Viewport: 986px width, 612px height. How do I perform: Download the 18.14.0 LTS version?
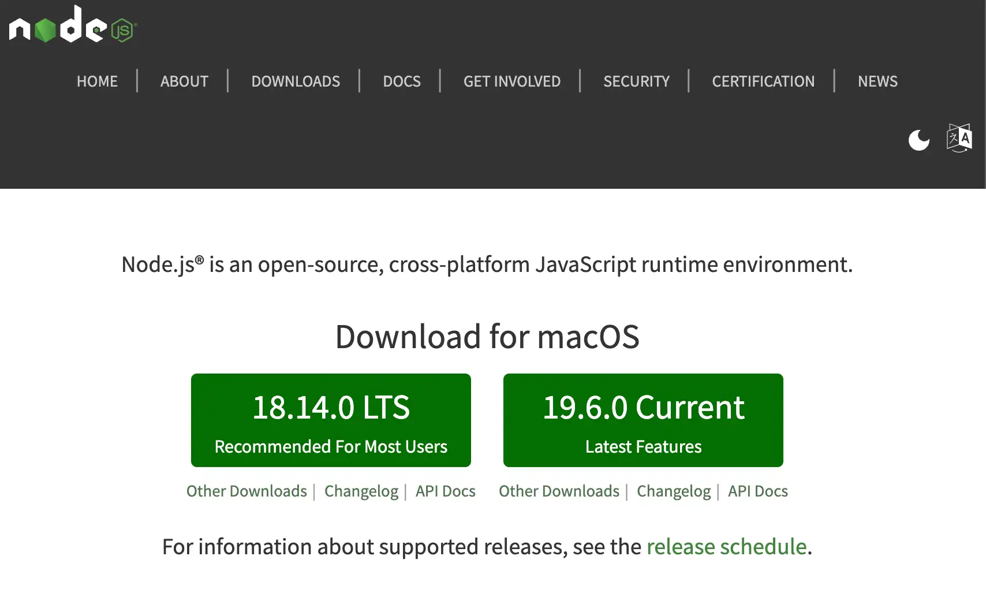click(331, 420)
